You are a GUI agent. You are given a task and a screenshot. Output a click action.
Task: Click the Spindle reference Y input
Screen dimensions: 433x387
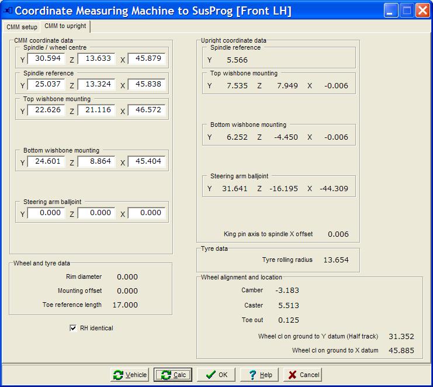46,84
